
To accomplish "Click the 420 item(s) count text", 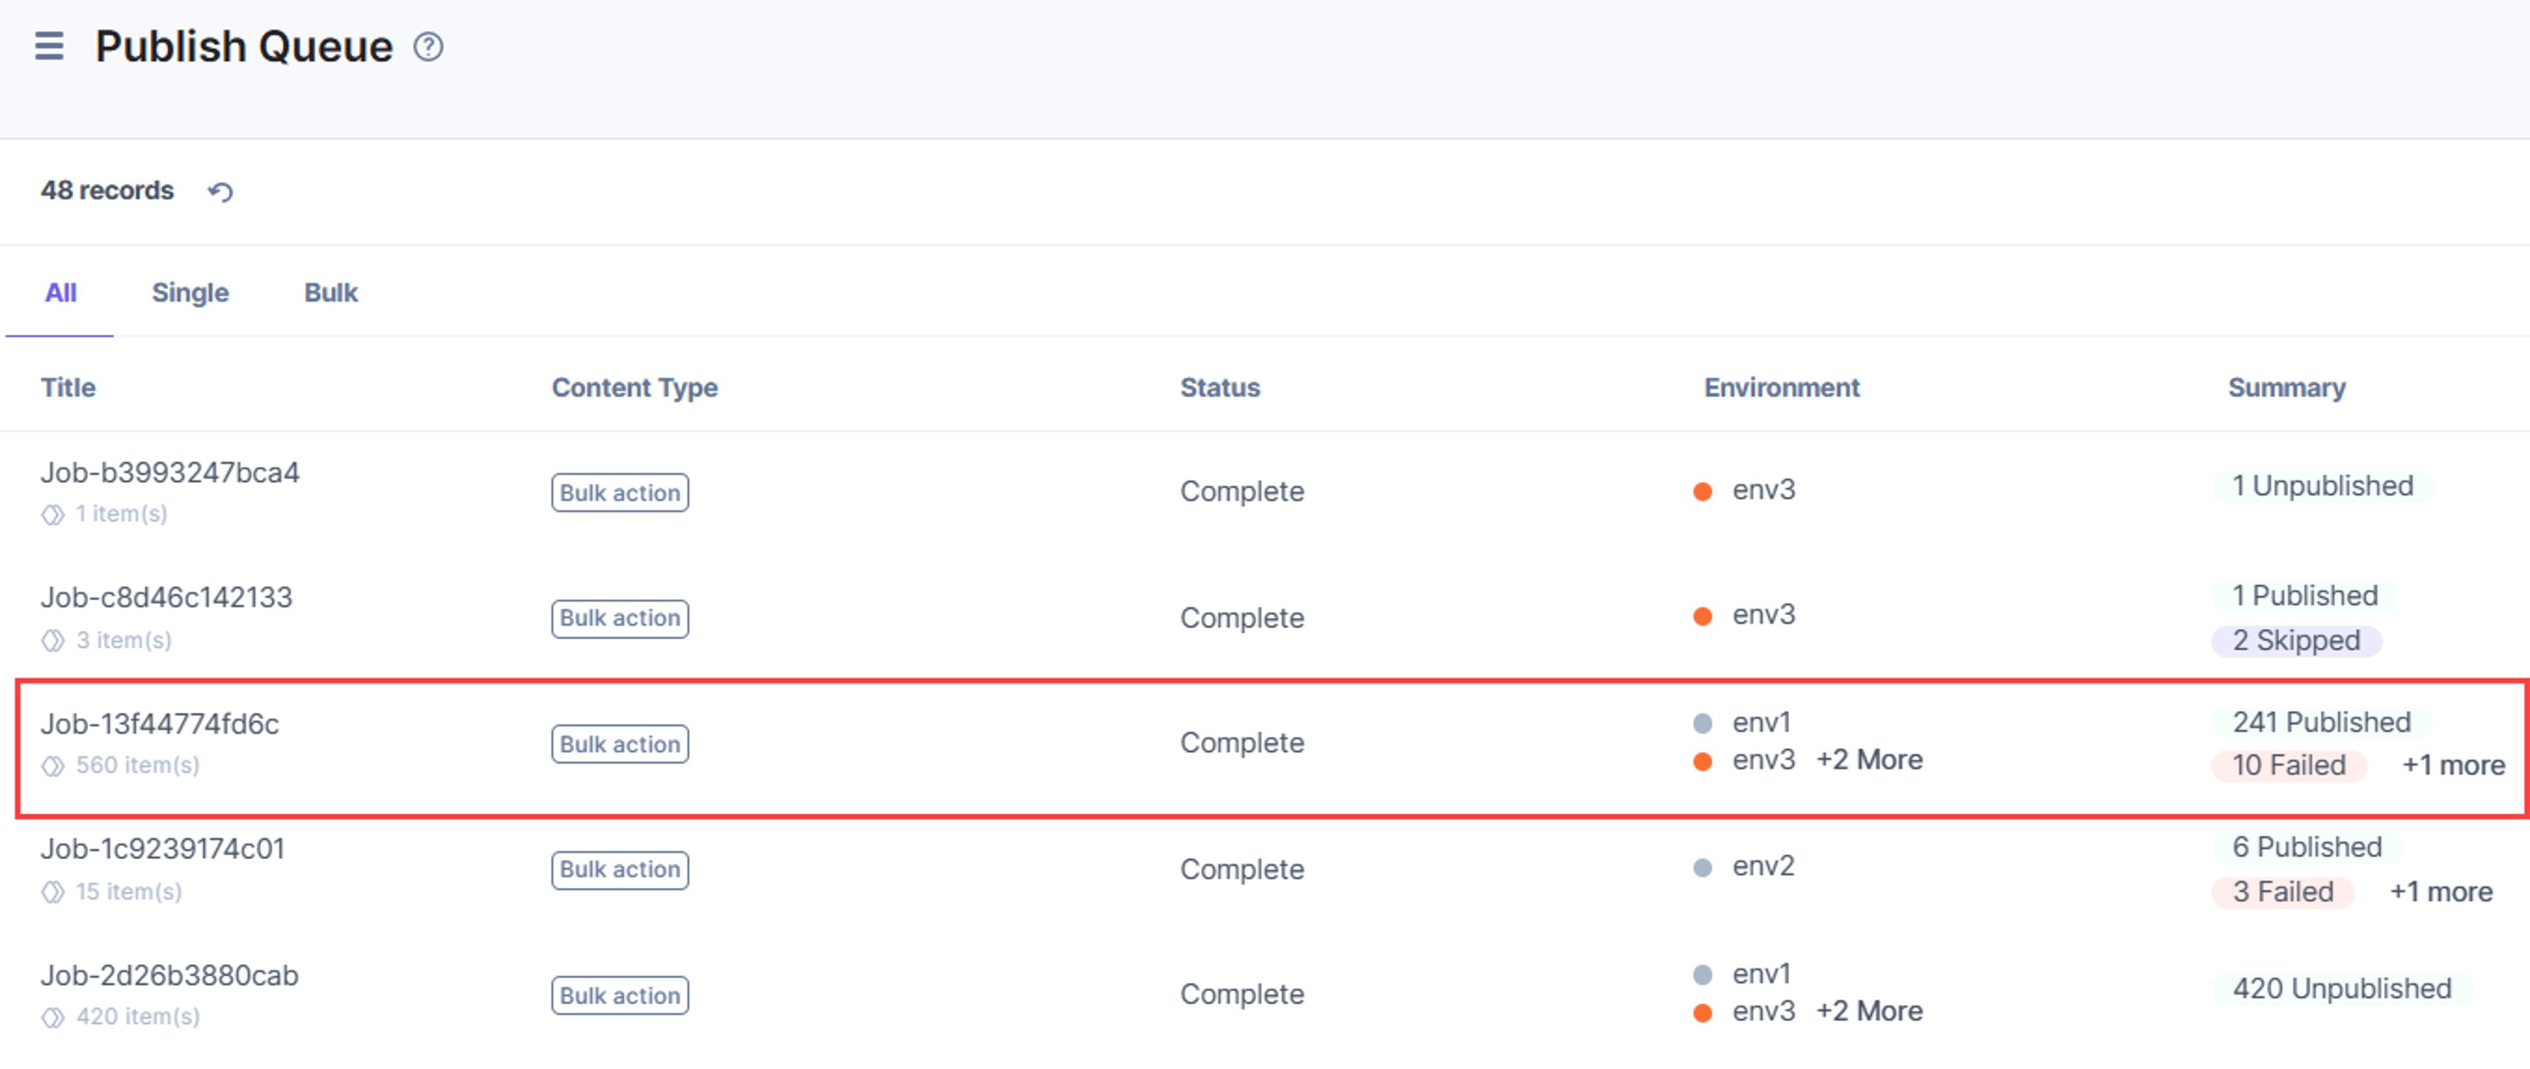I will pos(138,1017).
